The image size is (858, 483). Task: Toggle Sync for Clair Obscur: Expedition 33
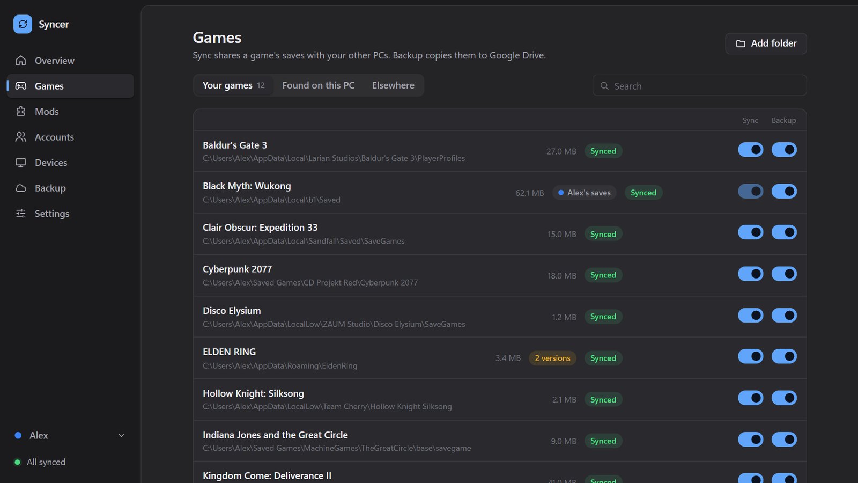pyautogui.click(x=751, y=232)
